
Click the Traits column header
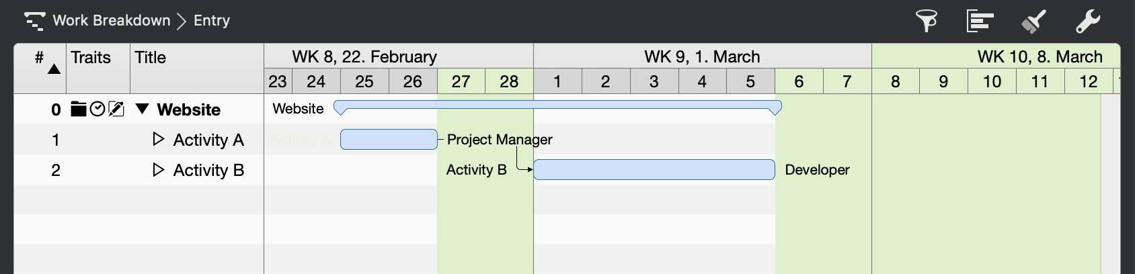pos(91,58)
